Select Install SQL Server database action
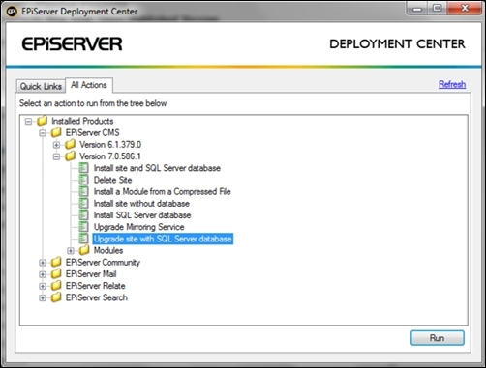Screen dimensions: 486x368 (x=142, y=215)
